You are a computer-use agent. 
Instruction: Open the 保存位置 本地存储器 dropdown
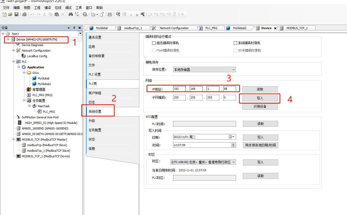[204, 70]
